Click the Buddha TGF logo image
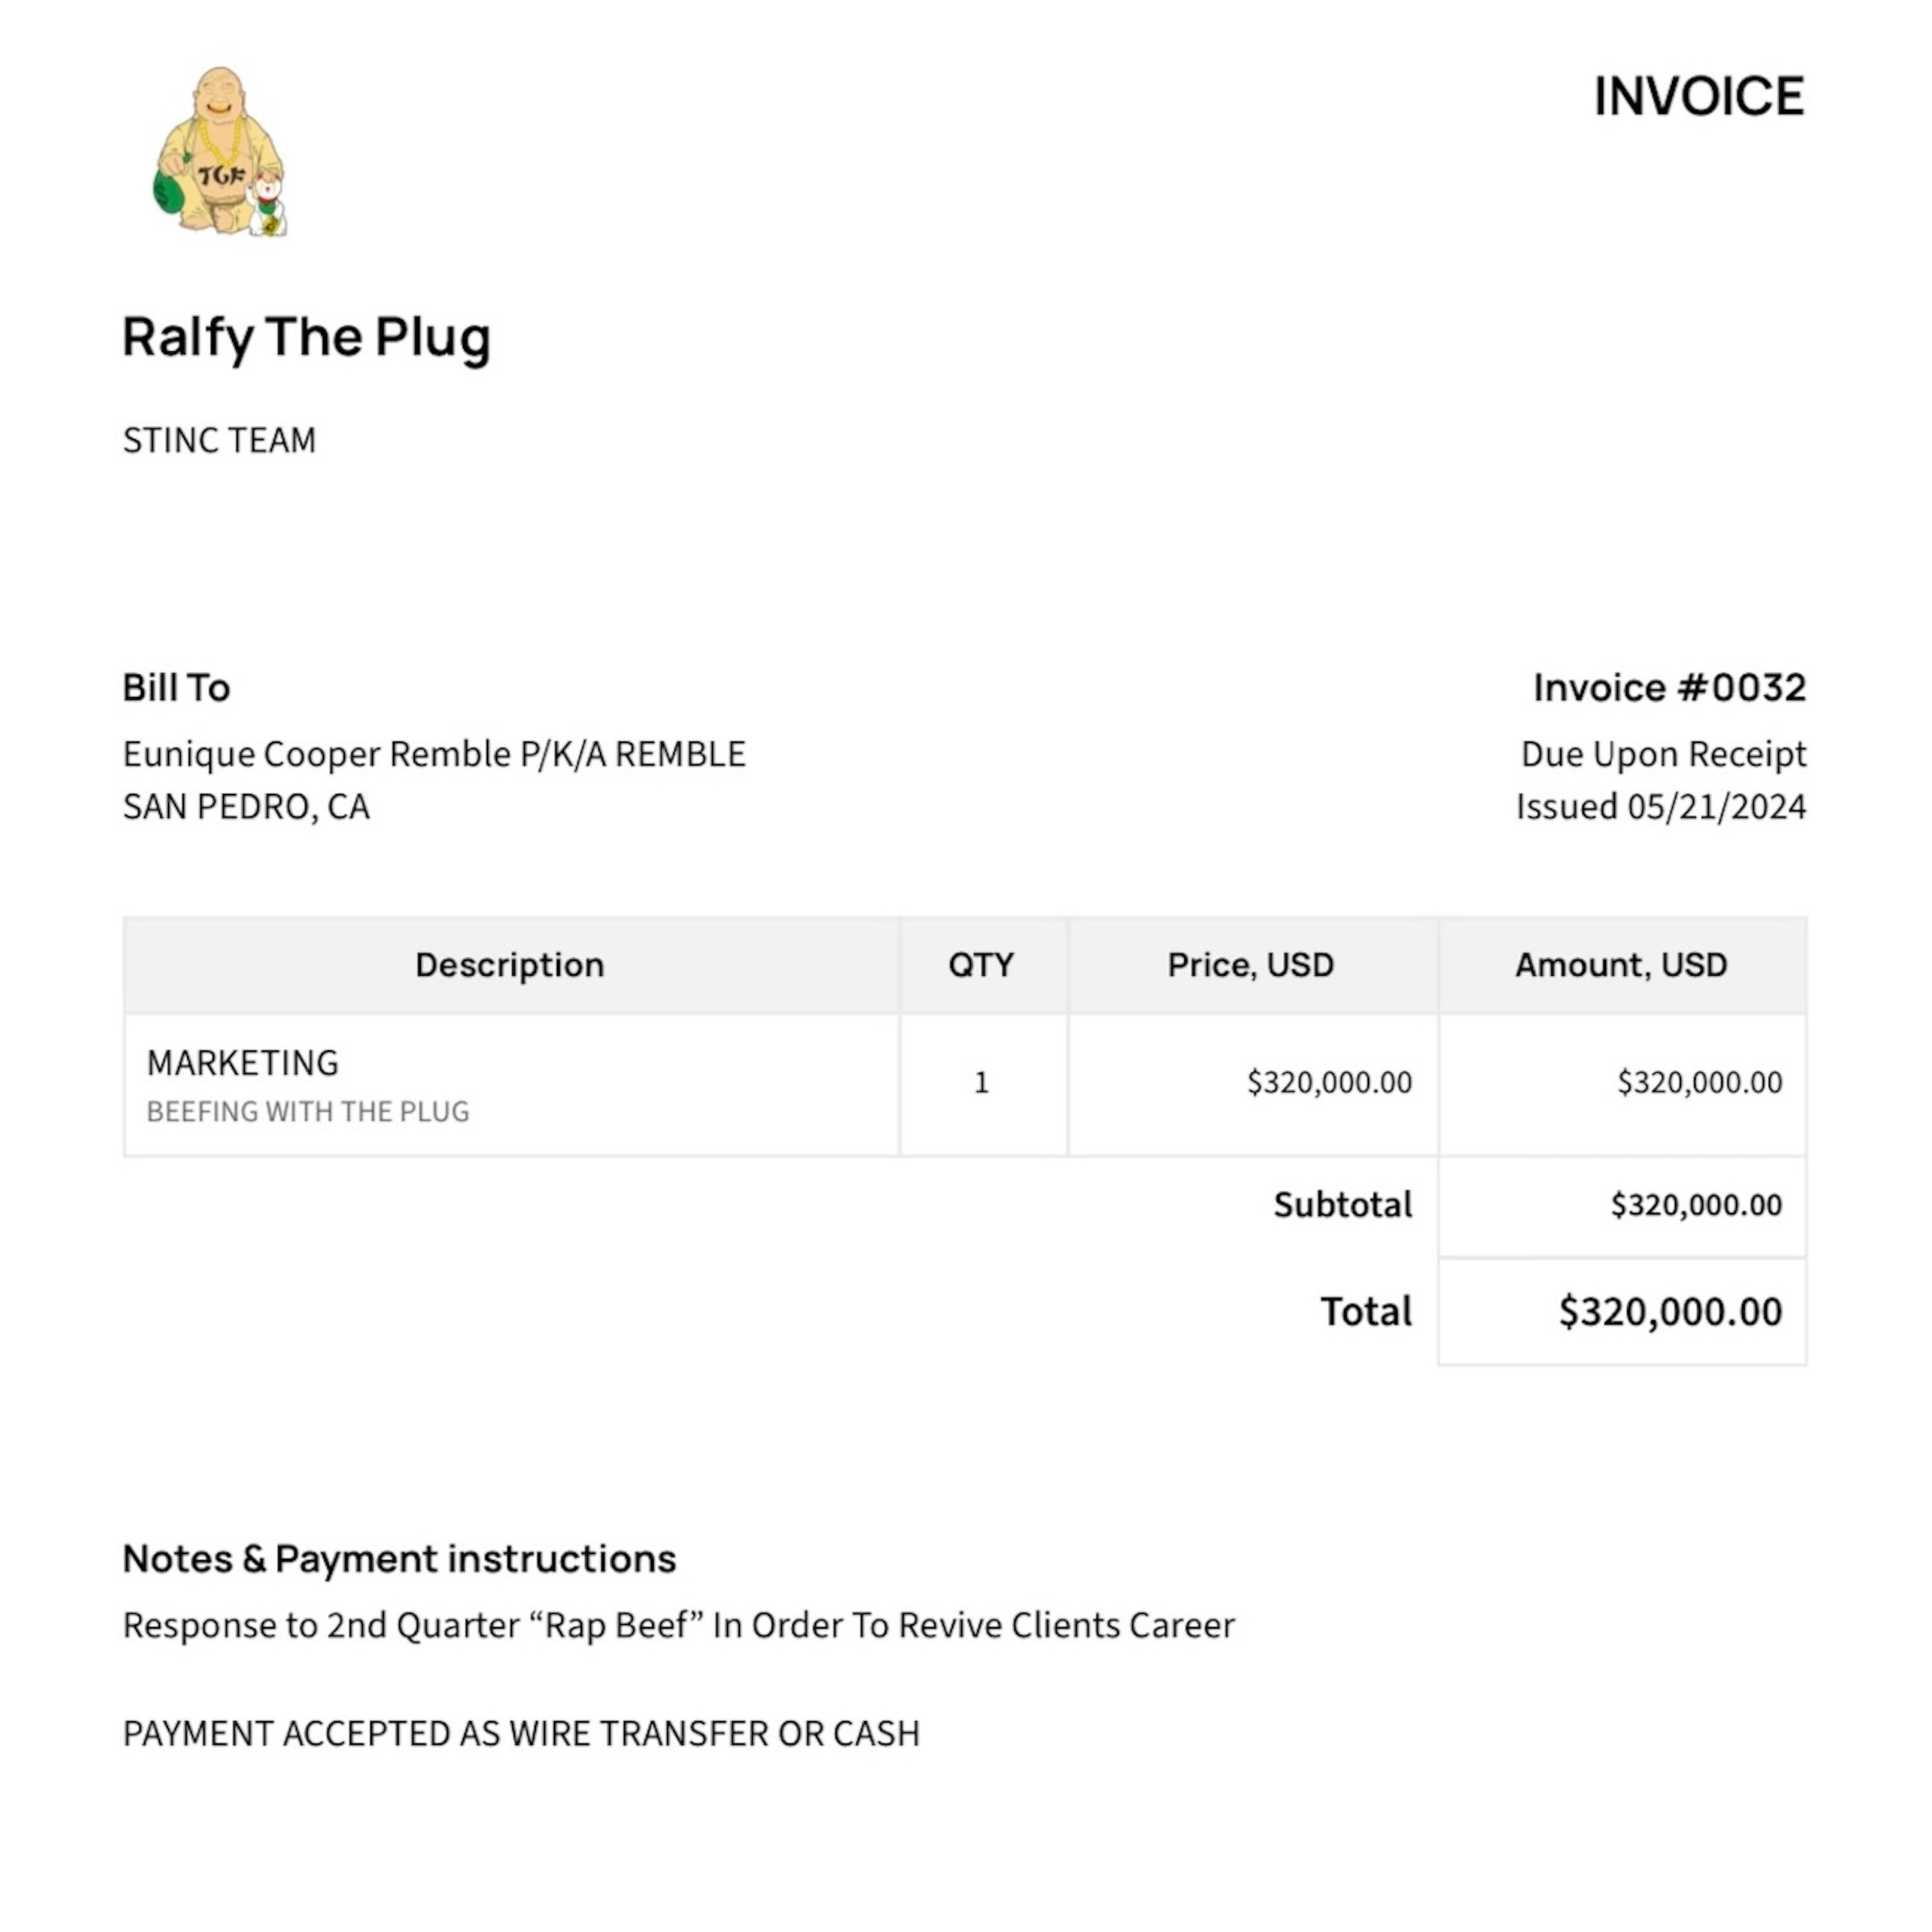 220,152
